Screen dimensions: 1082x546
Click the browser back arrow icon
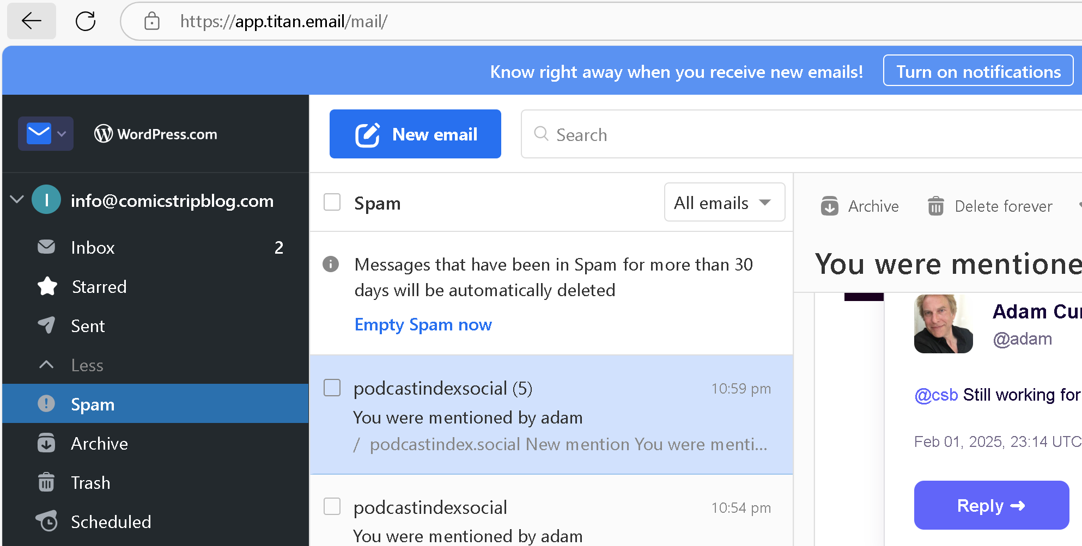coord(31,21)
